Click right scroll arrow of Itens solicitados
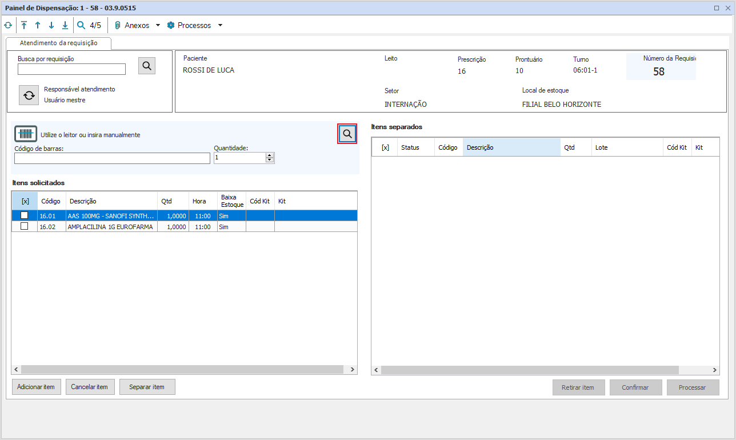The width and height of the screenshot is (736, 440). point(353,370)
